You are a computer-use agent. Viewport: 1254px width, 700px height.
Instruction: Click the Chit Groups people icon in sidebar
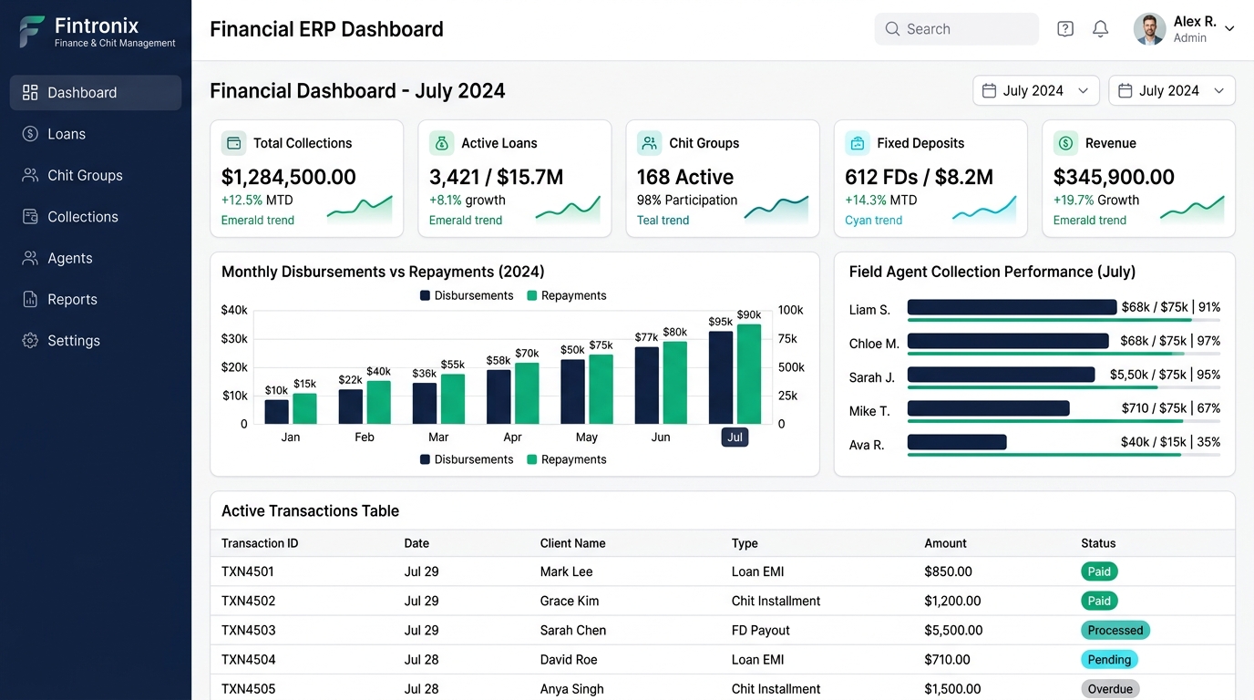tap(30, 175)
